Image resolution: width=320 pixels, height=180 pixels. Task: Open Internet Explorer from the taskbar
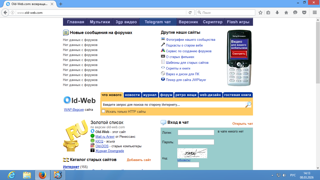(11, 175)
